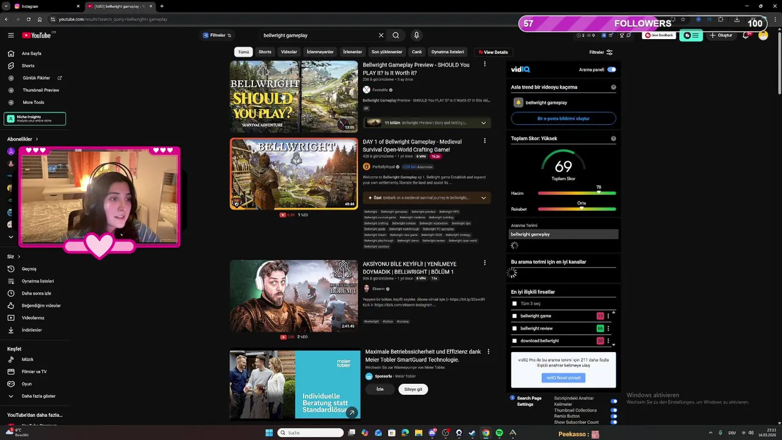This screenshot has width=782, height=440.
Task: Show more subscriptions with down chevron
Action: 10,237
